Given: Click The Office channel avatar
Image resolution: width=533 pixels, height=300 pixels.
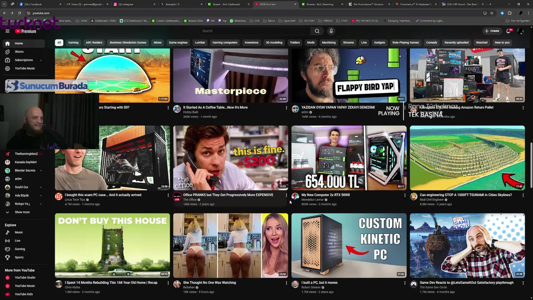Looking at the screenshot, I should click(177, 197).
